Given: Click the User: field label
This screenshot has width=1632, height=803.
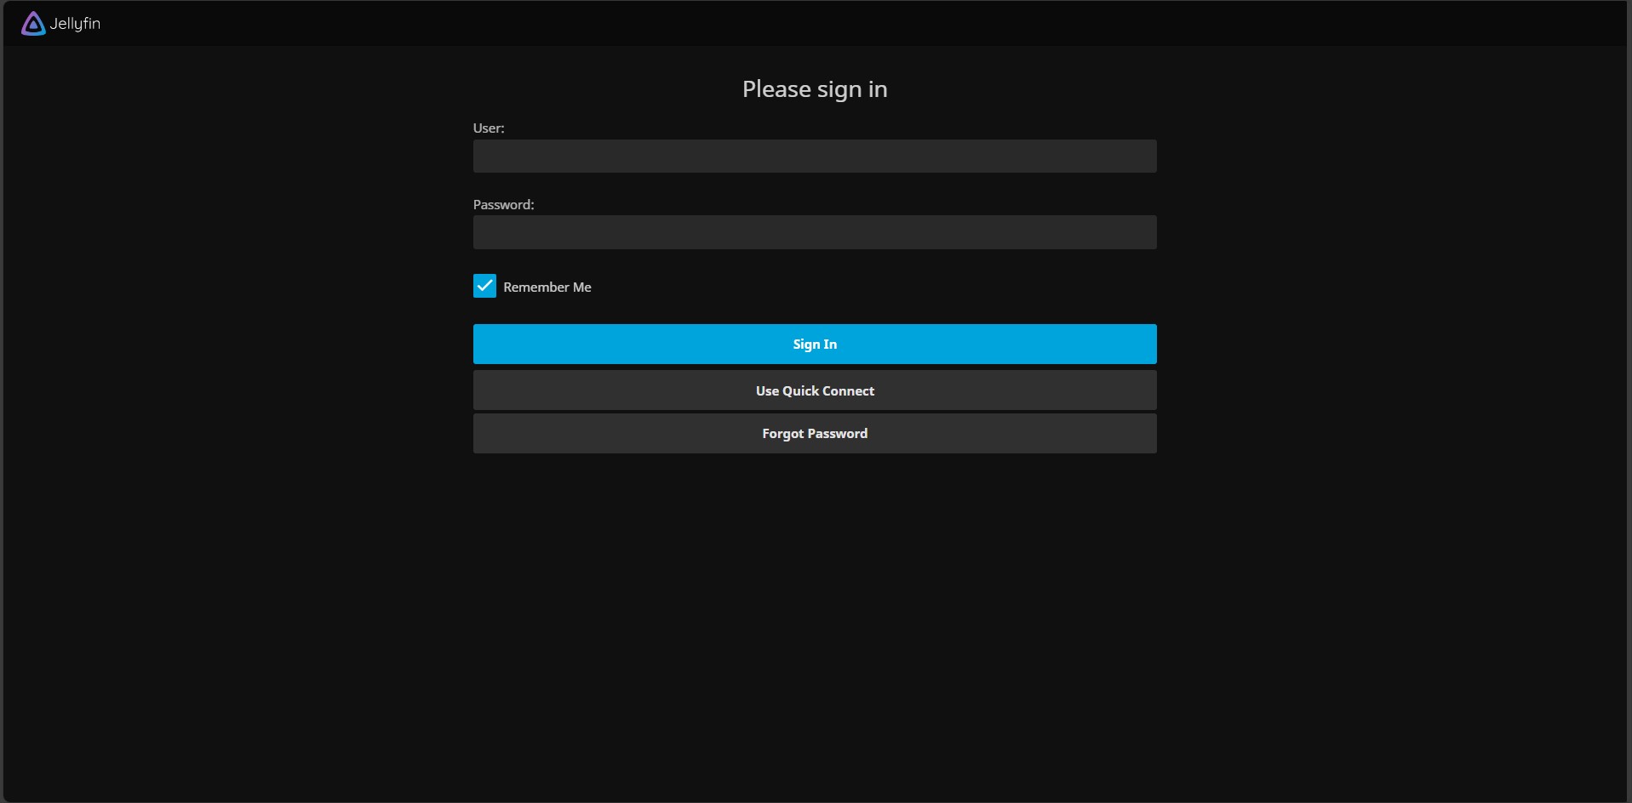Looking at the screenshot, I should pyautogui.click(x=488, y=128).
